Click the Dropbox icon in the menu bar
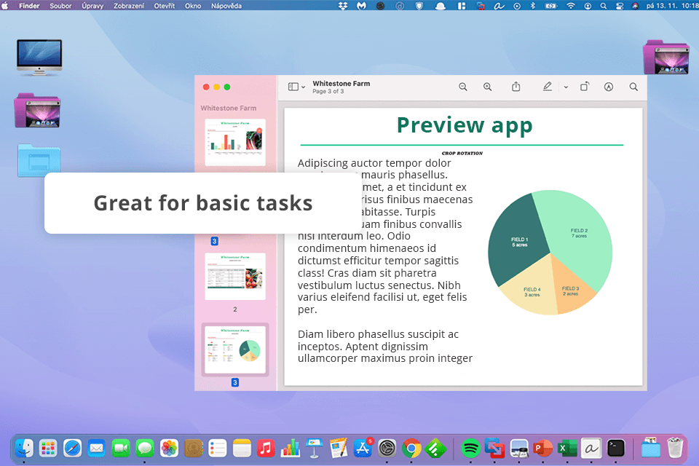This screenshot has height=466, width=699. click(x=343, y=6)
